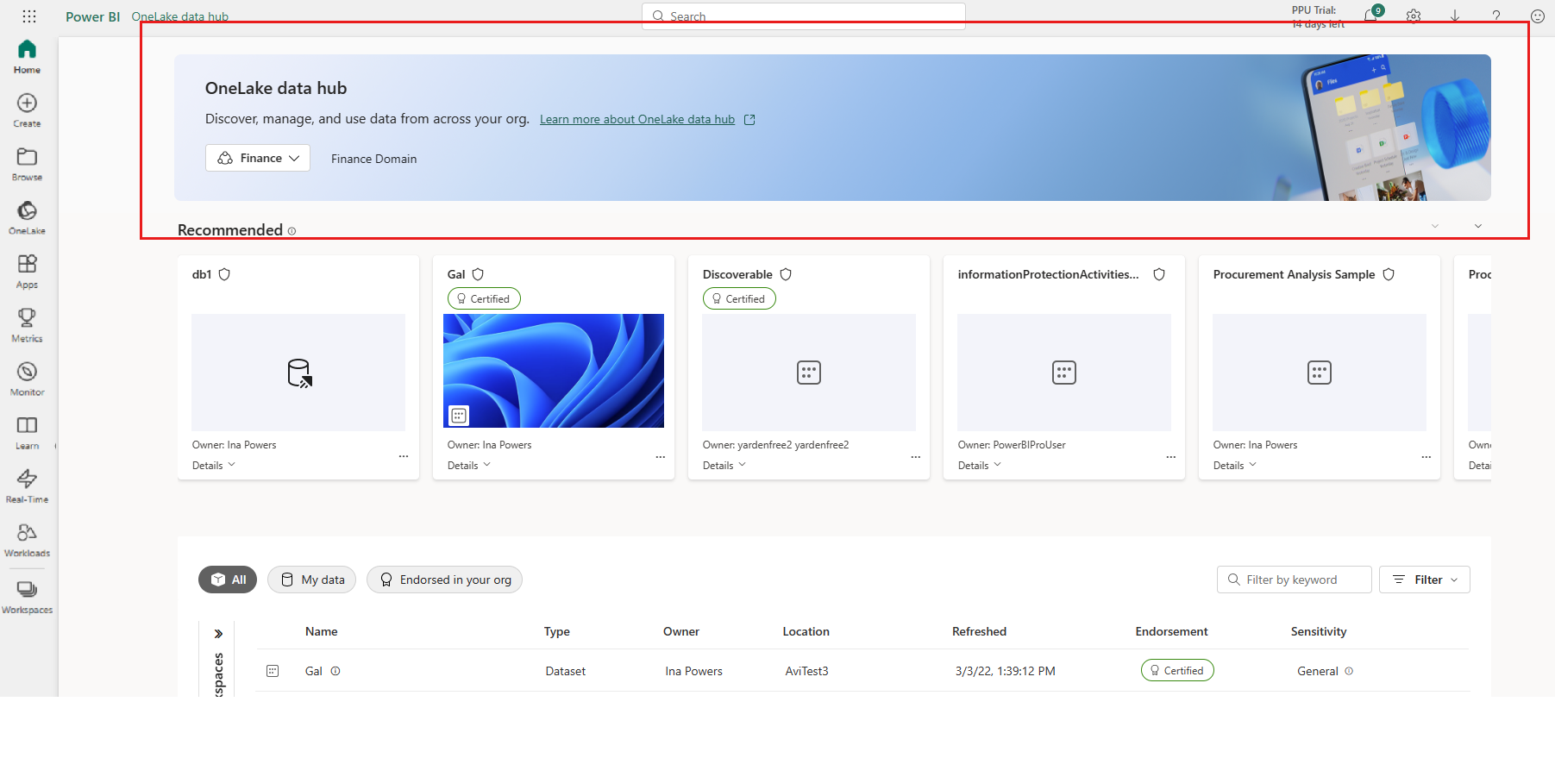Open more options on informationProtectionActivities card
This screenshot has height=777, width=1555.
(x=1170, y=456)
